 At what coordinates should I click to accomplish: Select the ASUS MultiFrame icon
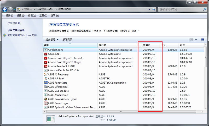point(46,95)
